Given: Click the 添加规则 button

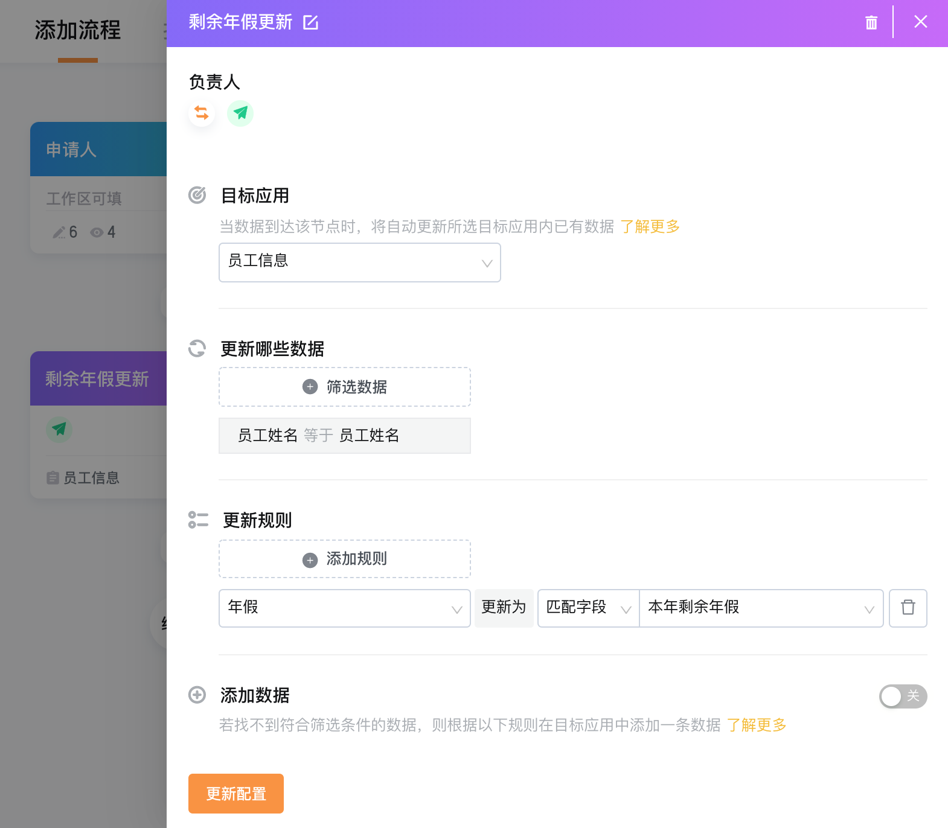Looking at the screenshot, I should (345, 559).
